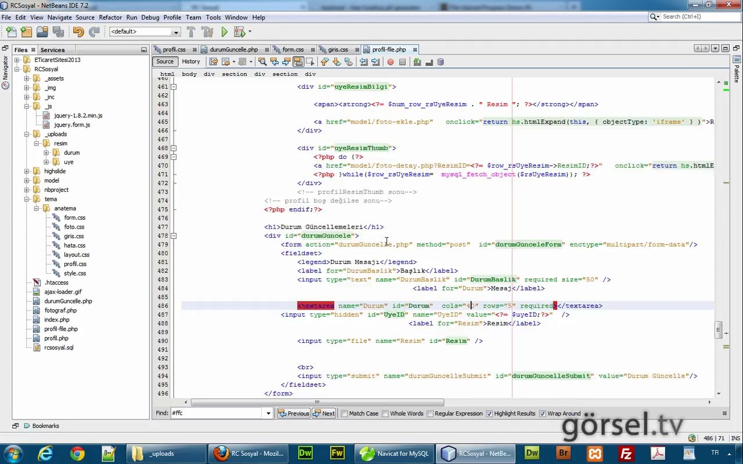The width and height of the screenshot is (743, 464).
Task: Open Fireworks from the taskbar
Action: [x=337, y=453]
